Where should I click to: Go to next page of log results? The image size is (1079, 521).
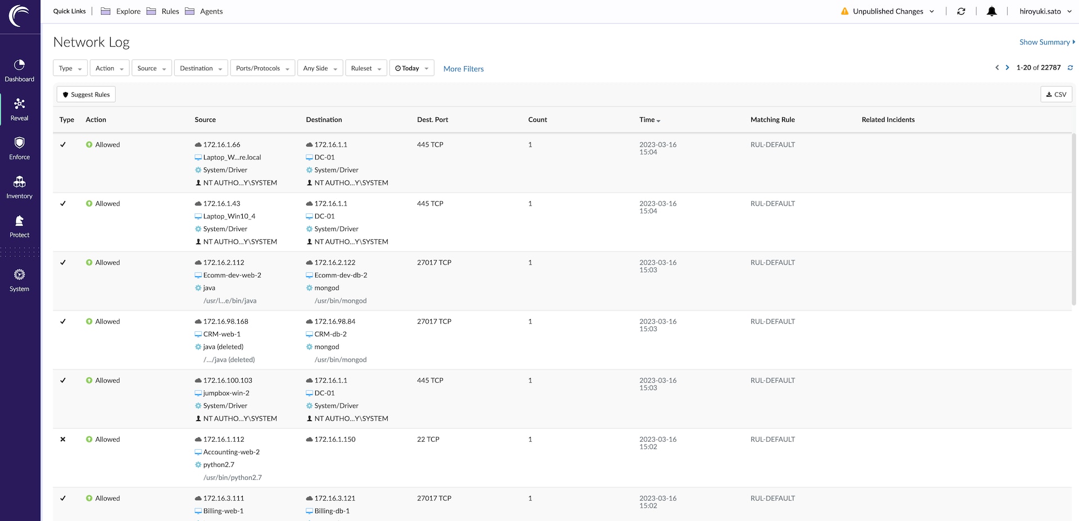pyautogui.click(x=1007, y=67)
